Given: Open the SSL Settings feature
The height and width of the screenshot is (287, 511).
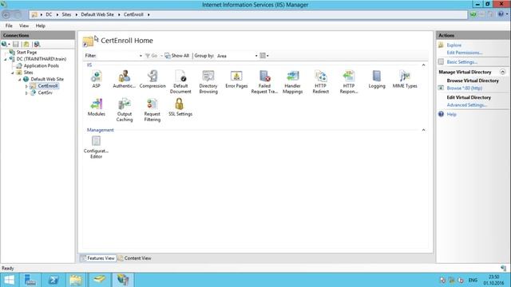Looking at the screenshot, I should [x=180, y=107].
